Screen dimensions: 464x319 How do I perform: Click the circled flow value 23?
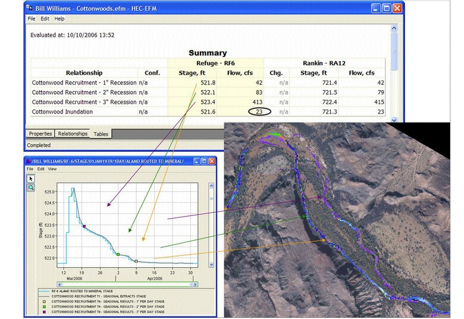259,112
